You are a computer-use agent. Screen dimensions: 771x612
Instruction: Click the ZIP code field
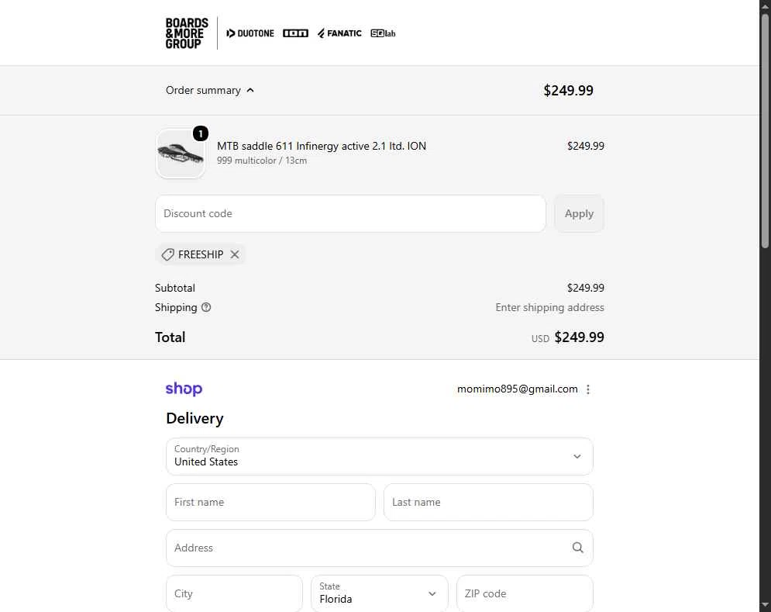click(525, 593)
